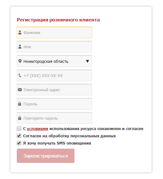
Task: Open the условиями link
Action: click(37, 129)
